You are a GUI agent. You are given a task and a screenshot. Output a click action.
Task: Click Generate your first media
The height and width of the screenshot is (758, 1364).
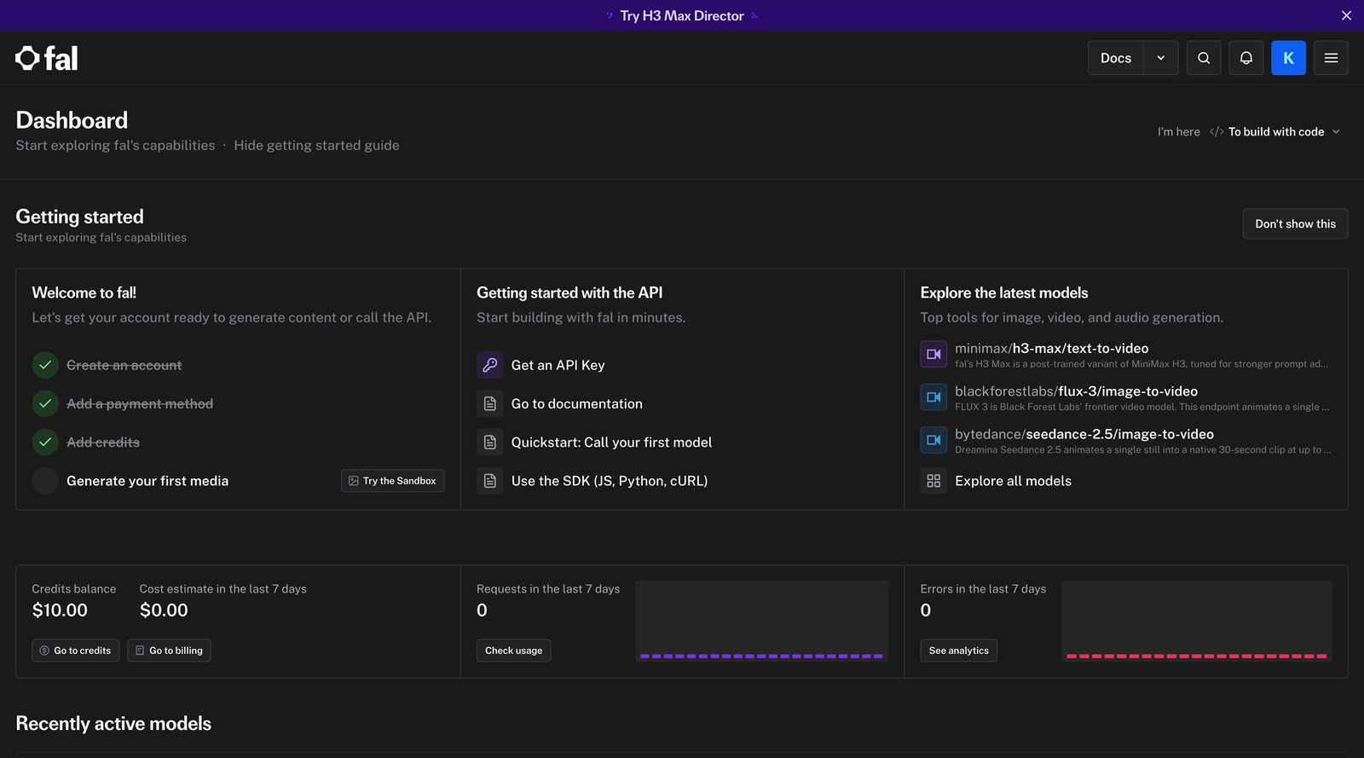point(147,481)
